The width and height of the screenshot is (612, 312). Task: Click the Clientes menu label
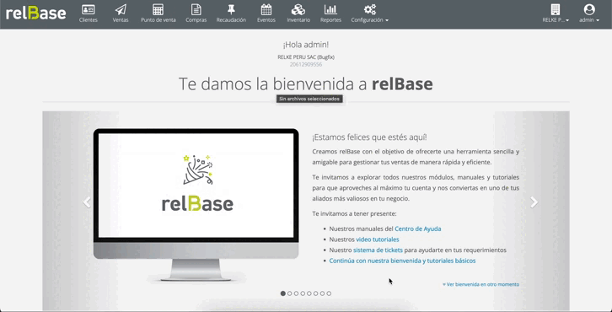89,20
